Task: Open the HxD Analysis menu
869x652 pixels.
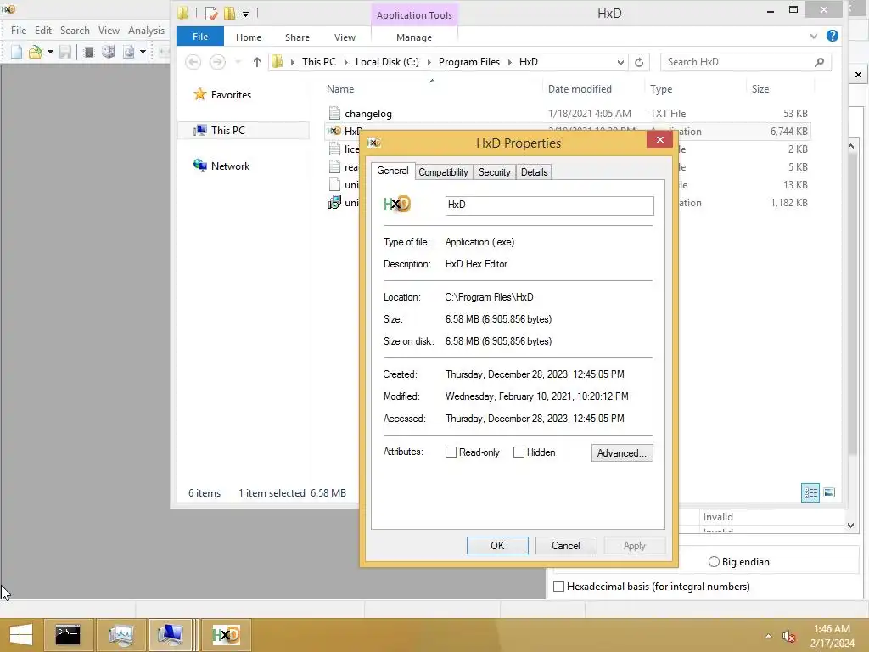Action: coord(146,31)
